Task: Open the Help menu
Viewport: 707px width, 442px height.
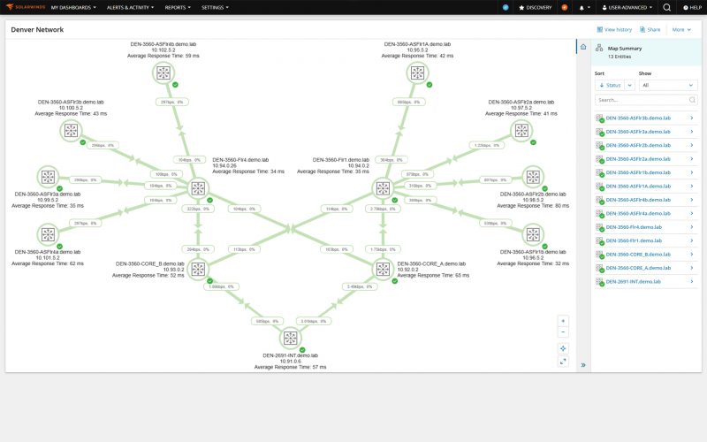Action: coord(692,8)
